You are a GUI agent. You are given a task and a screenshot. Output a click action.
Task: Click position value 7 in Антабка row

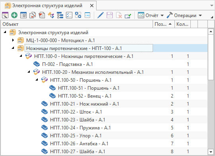click(x=172, y=144)
